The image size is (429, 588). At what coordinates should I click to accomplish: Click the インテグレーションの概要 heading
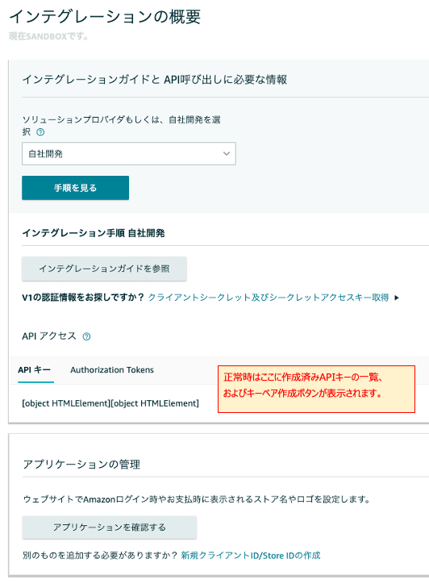pyautogui.click(x=105, y=16)
